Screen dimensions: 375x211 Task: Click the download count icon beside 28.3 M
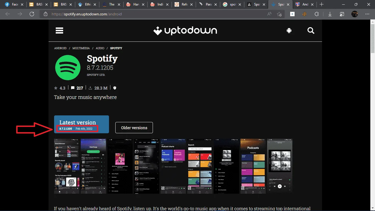pos(90,88)
